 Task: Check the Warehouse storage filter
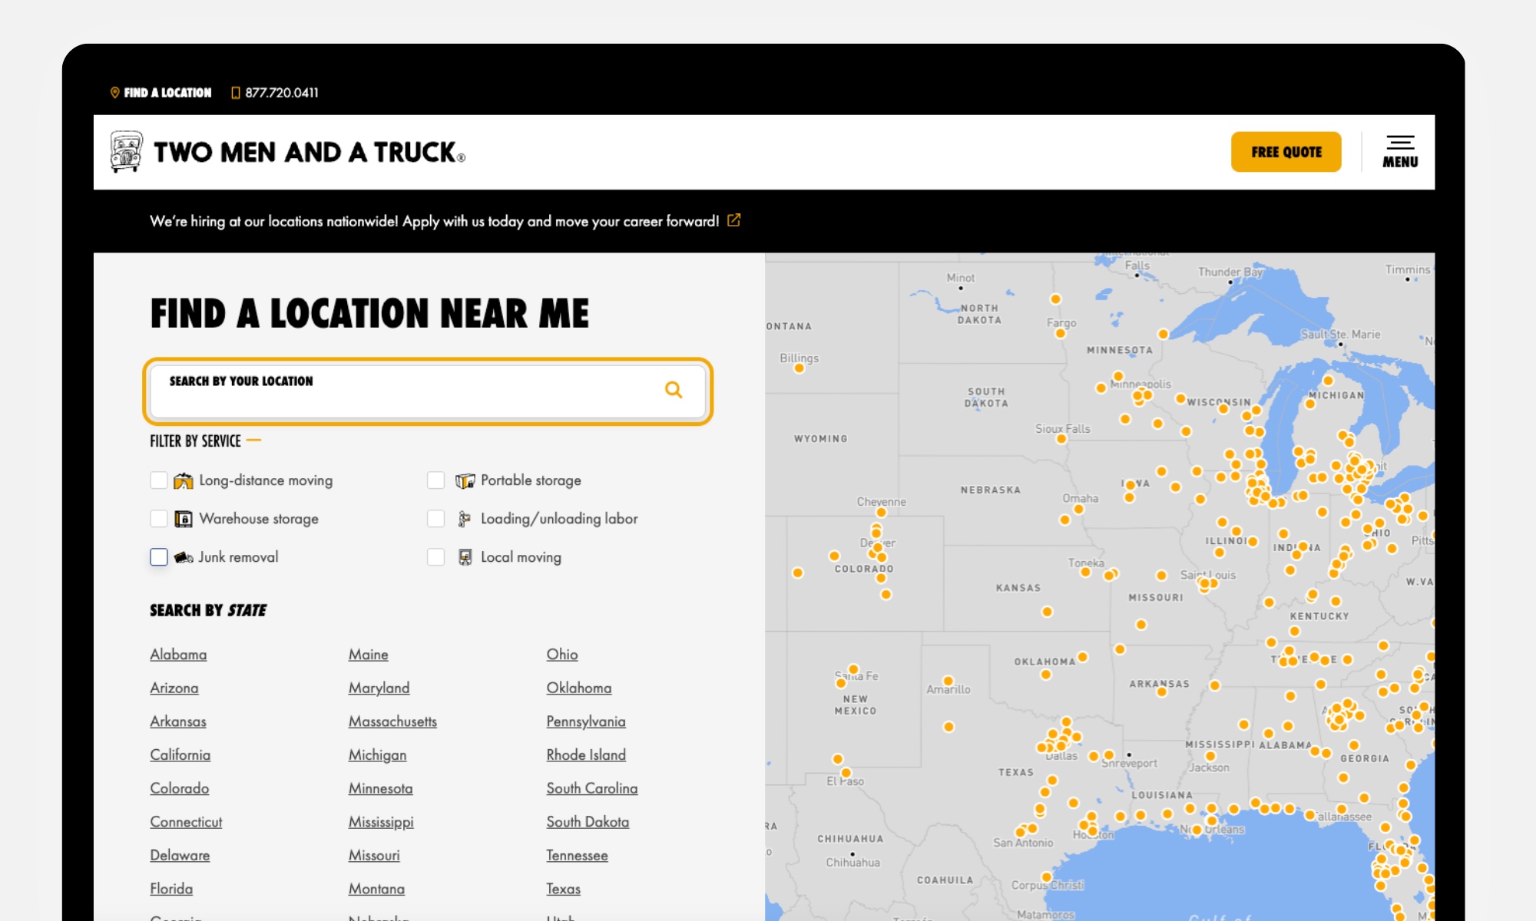[x=159, y=519]
